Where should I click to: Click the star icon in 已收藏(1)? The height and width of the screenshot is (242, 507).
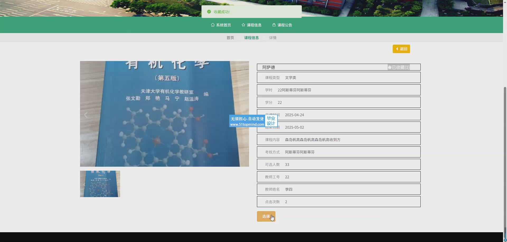(390, 67)
